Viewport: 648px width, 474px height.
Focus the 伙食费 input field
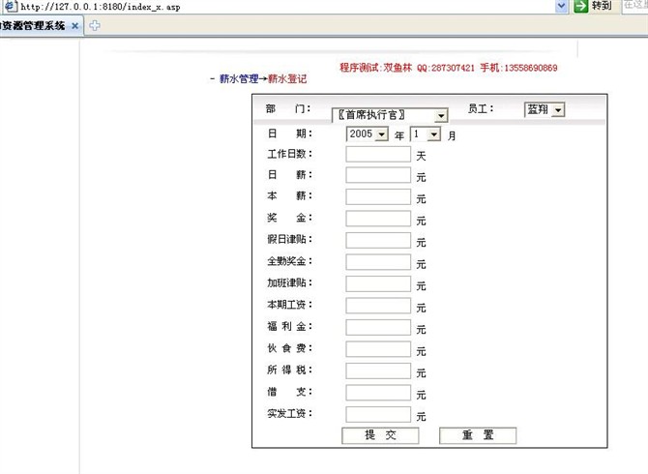(378, 349)
